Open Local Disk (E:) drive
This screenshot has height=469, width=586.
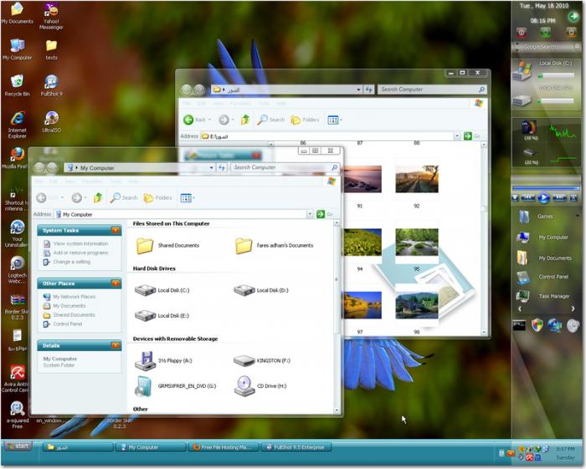point(146,316)
